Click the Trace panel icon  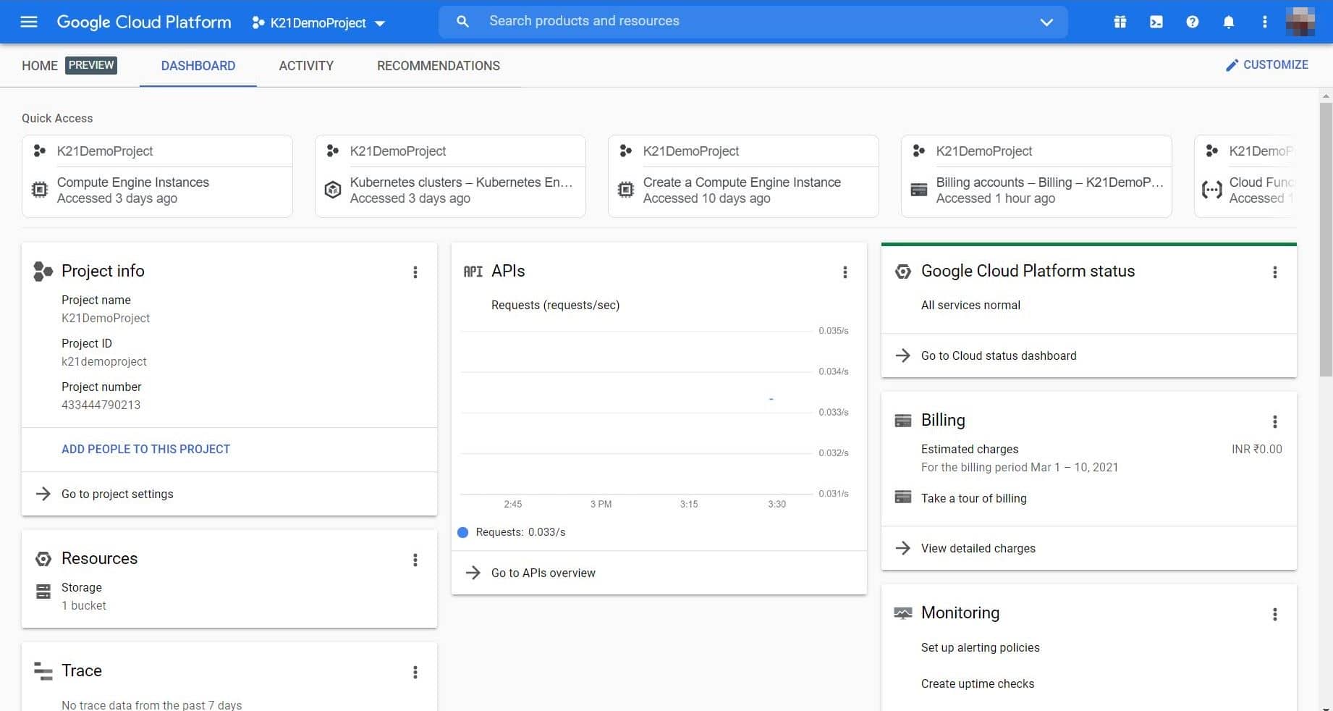pyautogui.click(x=42, y=670)
